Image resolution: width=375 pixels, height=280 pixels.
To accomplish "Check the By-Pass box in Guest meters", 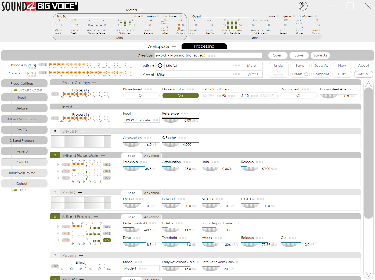I will tap(294, 16).
